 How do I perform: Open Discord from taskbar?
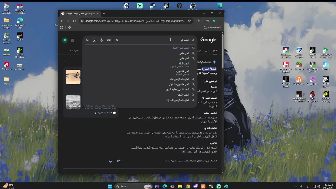[x=196, y=186]
